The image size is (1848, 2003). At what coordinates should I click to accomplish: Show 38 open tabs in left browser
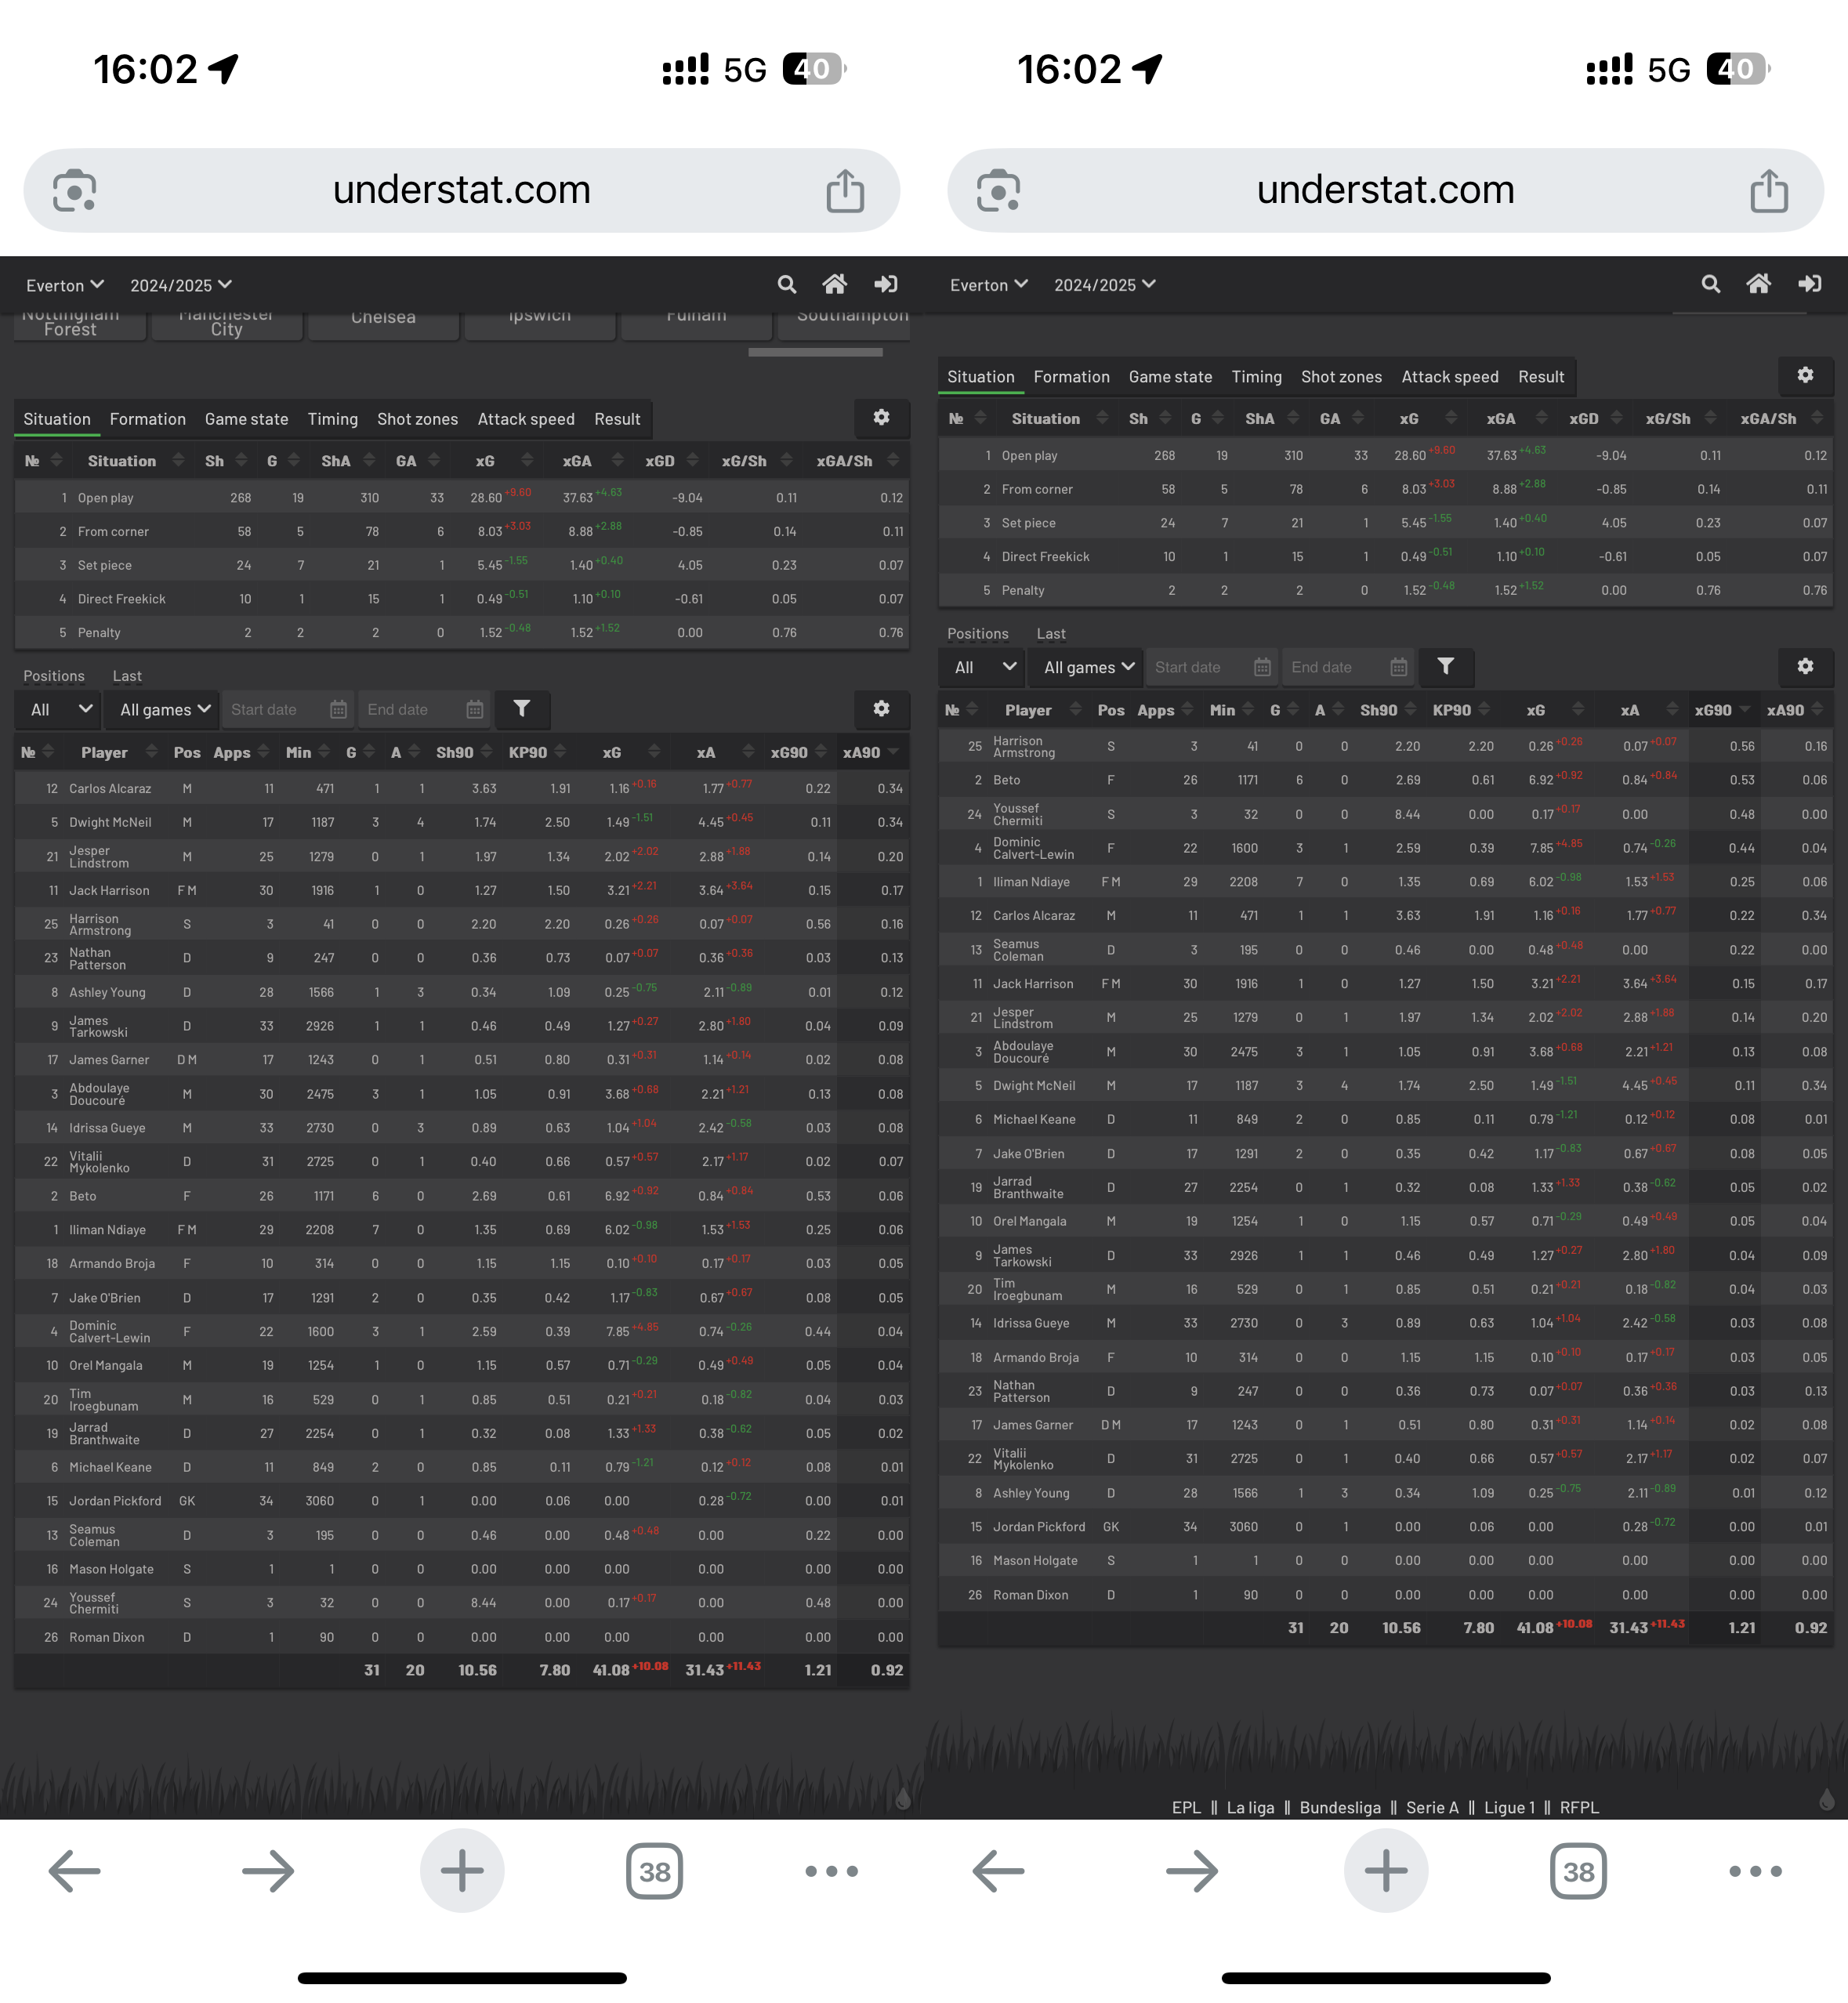(x=655, y=1871)
